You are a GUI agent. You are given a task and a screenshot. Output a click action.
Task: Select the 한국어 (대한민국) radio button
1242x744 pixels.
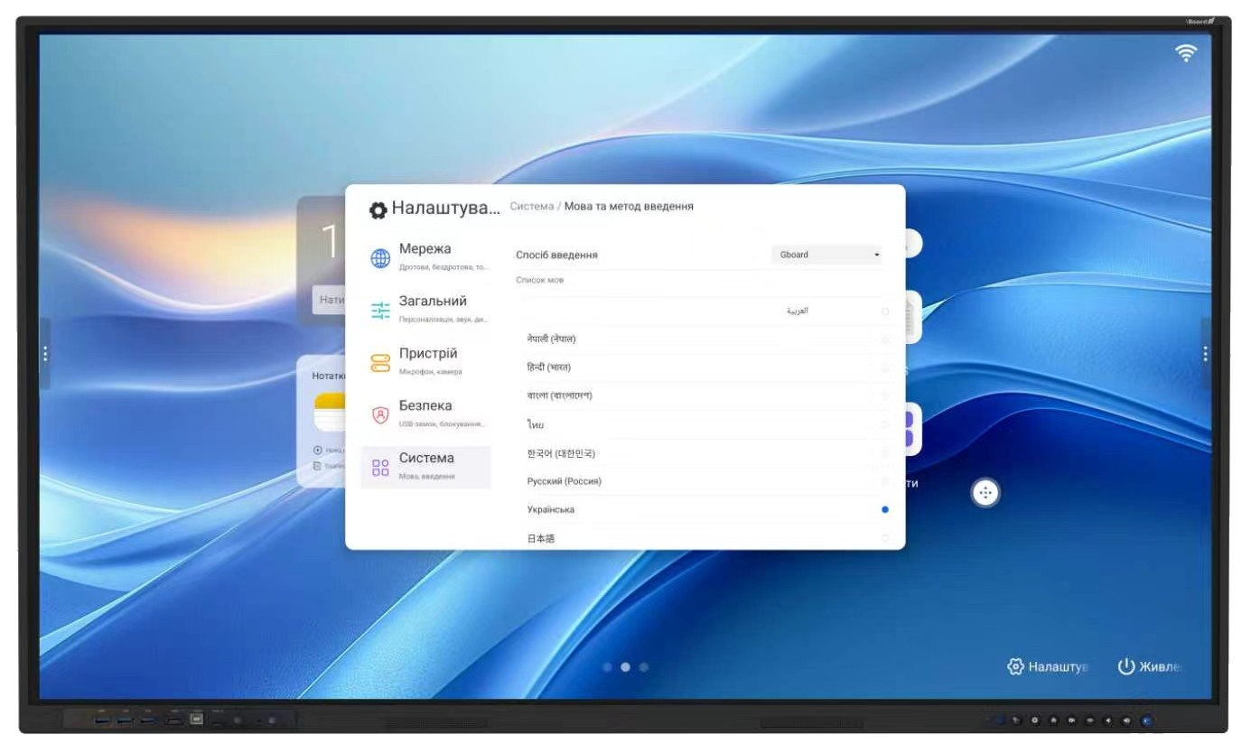(884, 453)
